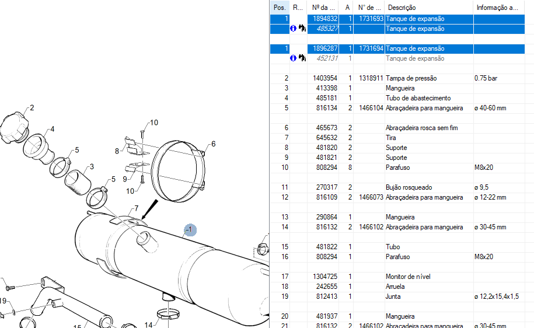
Task: Select the highlighted callout 1 on the tank drawing
Action: [190, 230]
